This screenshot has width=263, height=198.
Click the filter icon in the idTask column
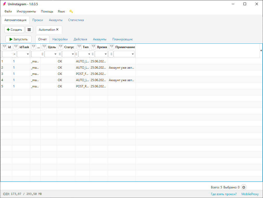click(x=16, y=47)
